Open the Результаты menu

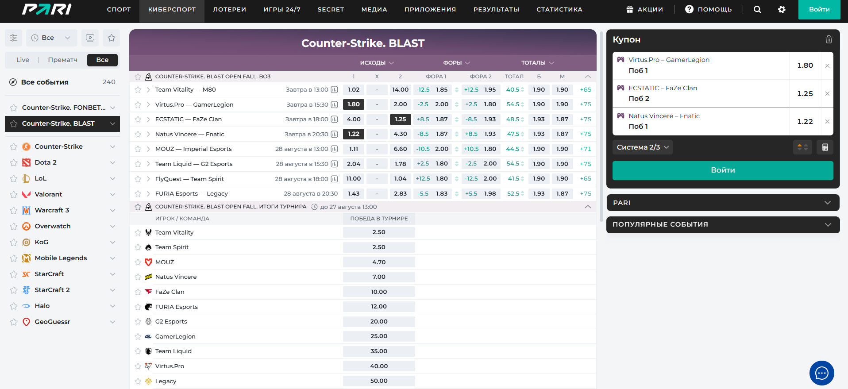click(x=496, y=9)
